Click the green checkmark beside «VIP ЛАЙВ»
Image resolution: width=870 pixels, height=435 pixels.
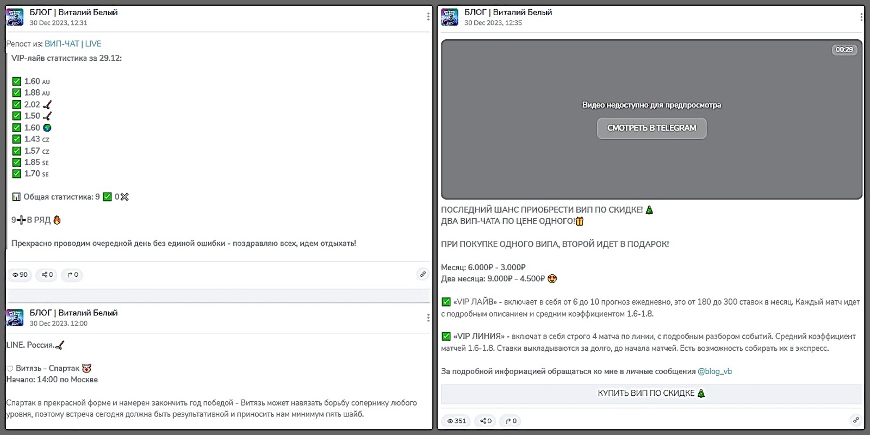click(x=446, y=302)
